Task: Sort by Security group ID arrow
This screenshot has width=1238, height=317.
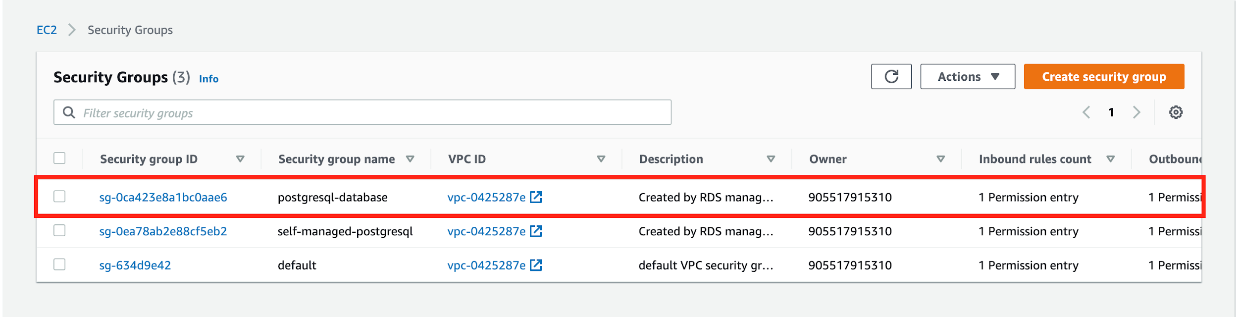Action: [240, 159]
